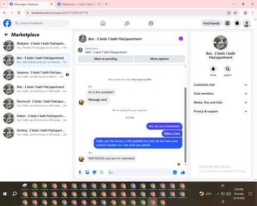This screenshot has height=206, width=257.
Task: Open the account profile menu
Action: pyautogui.click(x=247, y=23)
